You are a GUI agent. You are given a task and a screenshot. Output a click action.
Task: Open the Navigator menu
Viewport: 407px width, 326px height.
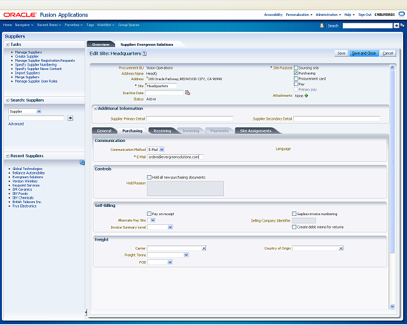[24, 25]
